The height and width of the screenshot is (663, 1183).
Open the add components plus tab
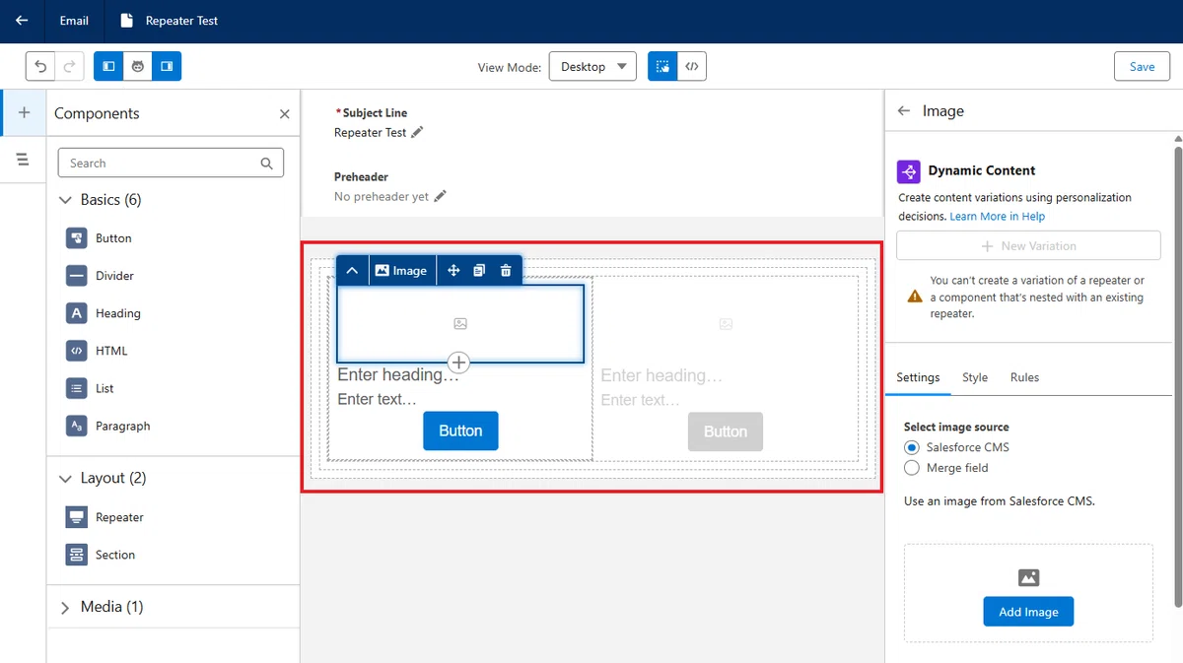(x=24, y=113)
